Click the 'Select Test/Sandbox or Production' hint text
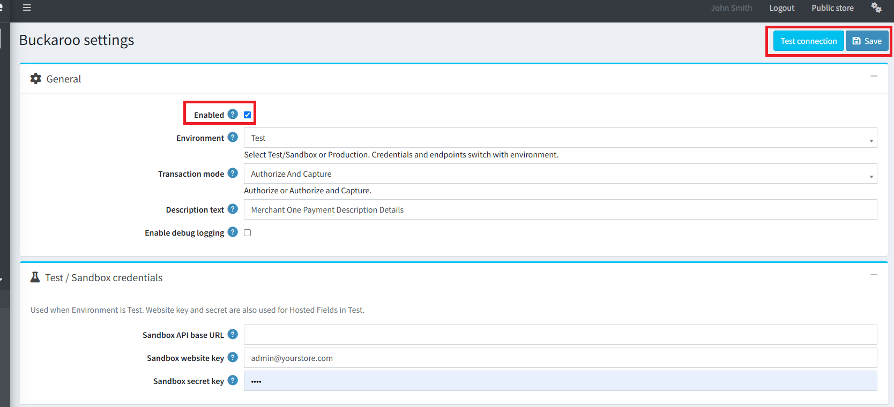This screenshot has height=407, width=894. click(x=401, y=155)
